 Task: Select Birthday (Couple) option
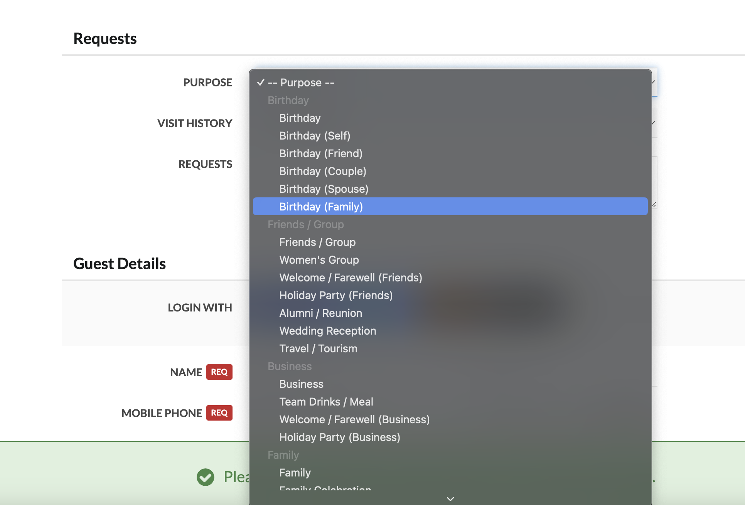tap(323, 171)
